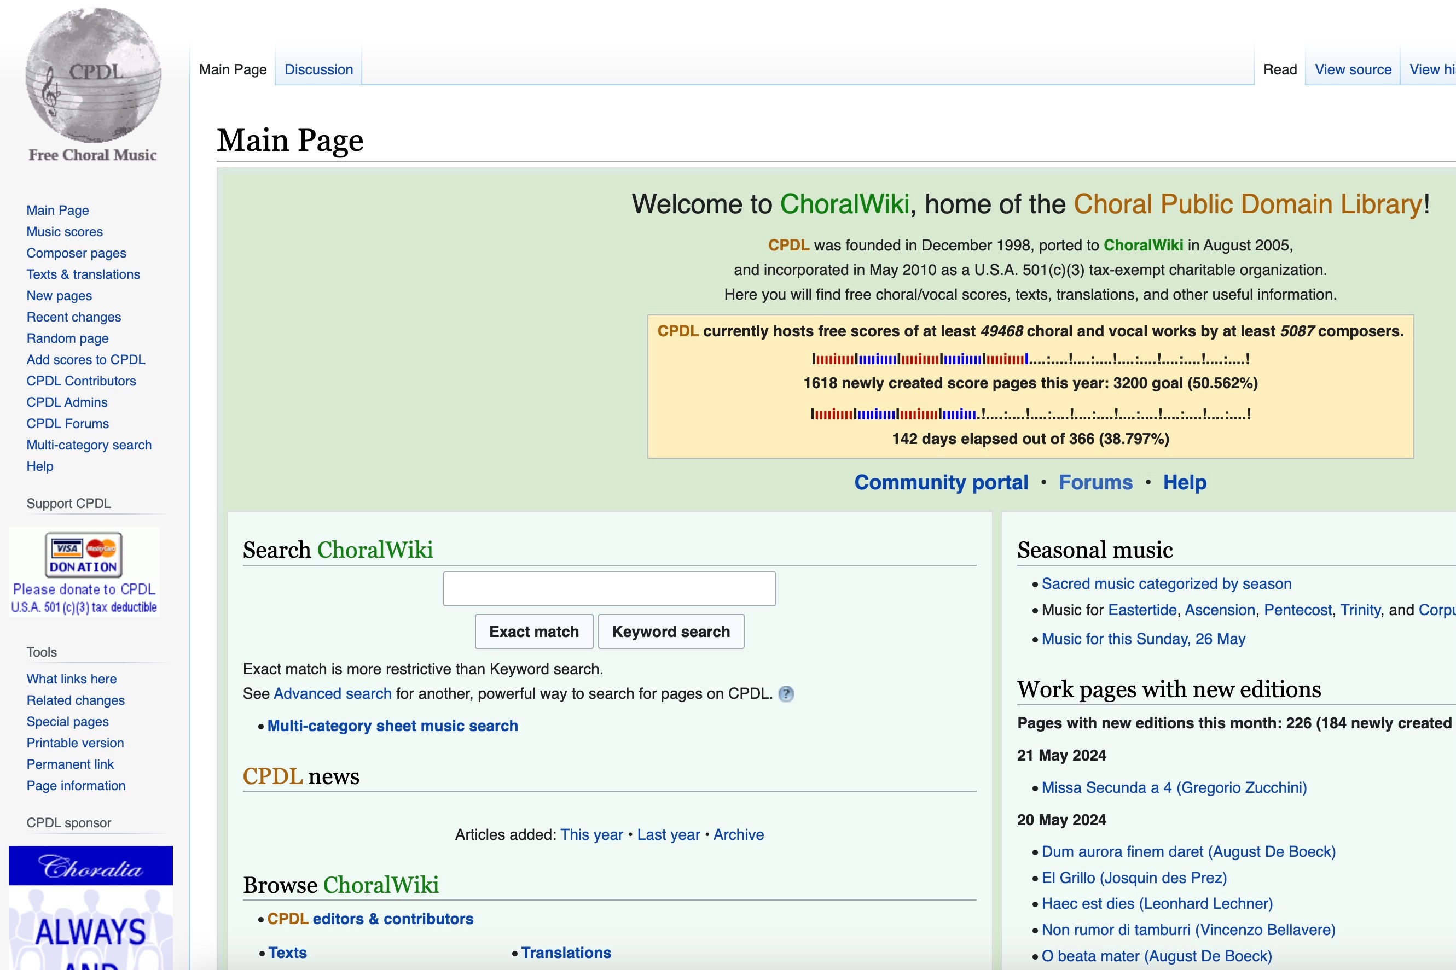
Task: Open the Trinity music link
Action: pos(1360,611)
